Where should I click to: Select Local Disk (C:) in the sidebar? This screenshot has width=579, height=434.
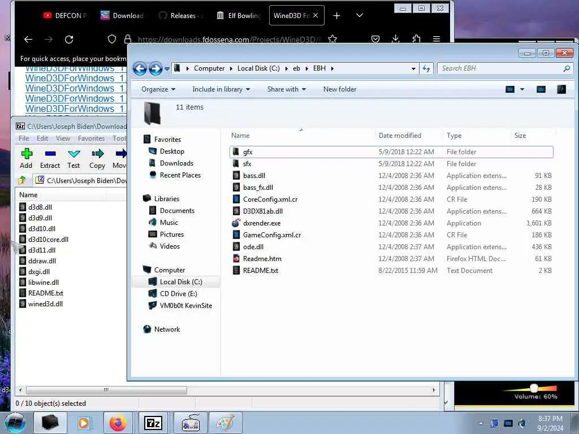point(176,282)
